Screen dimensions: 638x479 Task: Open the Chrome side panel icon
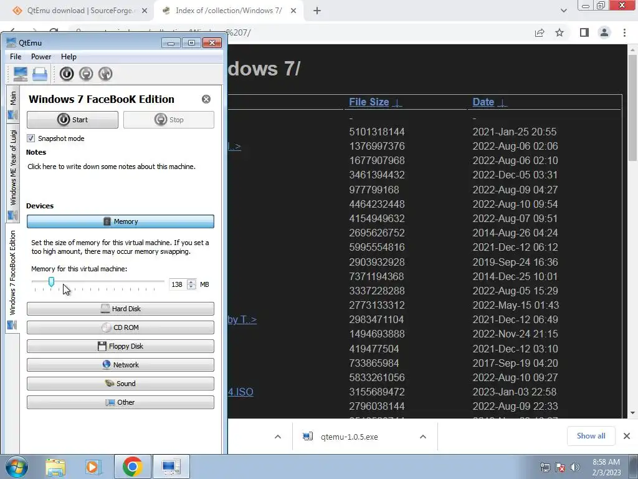[584, 32]
